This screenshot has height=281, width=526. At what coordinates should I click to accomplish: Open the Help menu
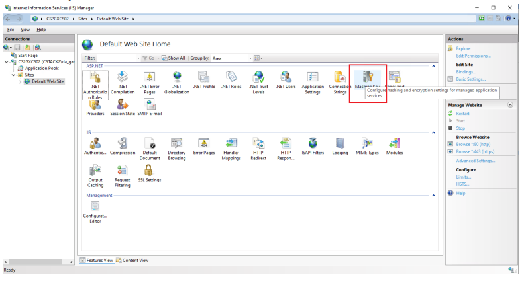click(x=41, y=30)
